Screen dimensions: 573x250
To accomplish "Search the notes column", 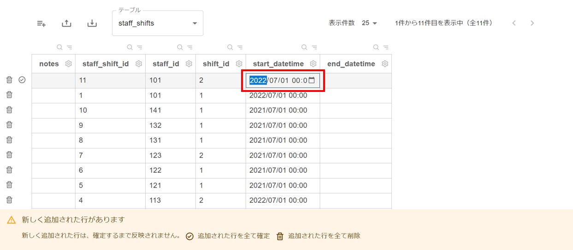I will (59, 47).
